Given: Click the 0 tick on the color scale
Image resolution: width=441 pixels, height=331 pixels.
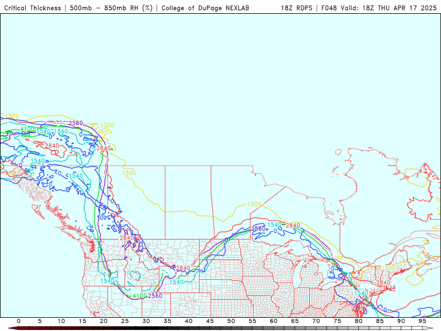Looking at the screenshot, I should click(19, 321).
